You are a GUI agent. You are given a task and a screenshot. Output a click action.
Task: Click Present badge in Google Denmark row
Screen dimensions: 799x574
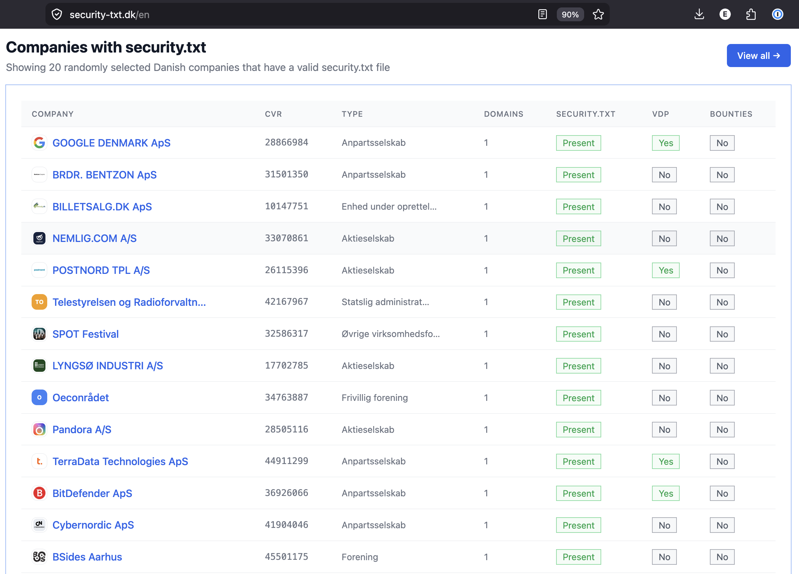click(x=578, y=143)
